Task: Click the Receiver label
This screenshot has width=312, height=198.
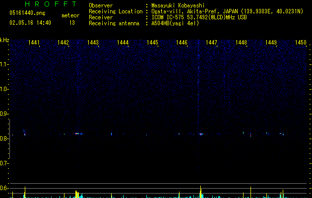Action: coord(101,17)
